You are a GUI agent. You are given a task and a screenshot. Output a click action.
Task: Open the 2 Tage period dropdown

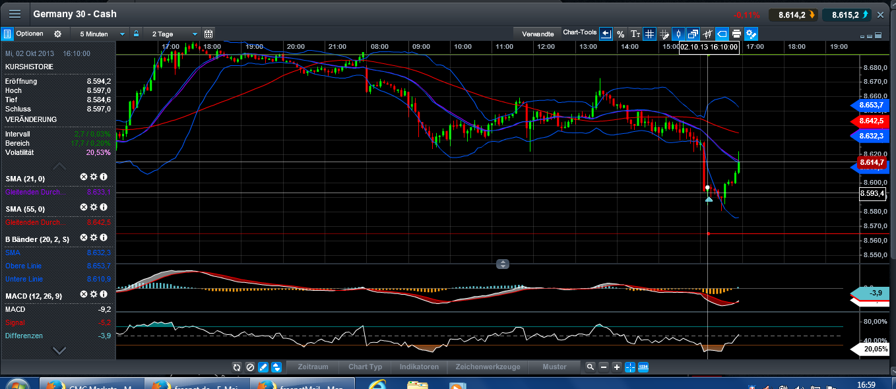coord(174,34)
